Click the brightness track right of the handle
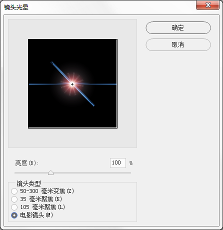Viewport: 223px width, 230px height. point(92,173)
